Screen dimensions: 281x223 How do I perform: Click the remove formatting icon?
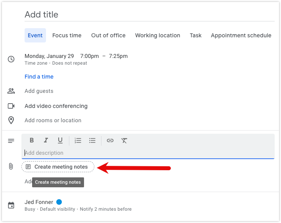tap(124, 140)
